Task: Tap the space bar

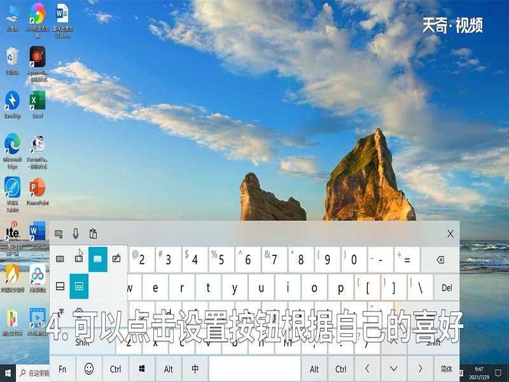Action: tap(254, 369)
